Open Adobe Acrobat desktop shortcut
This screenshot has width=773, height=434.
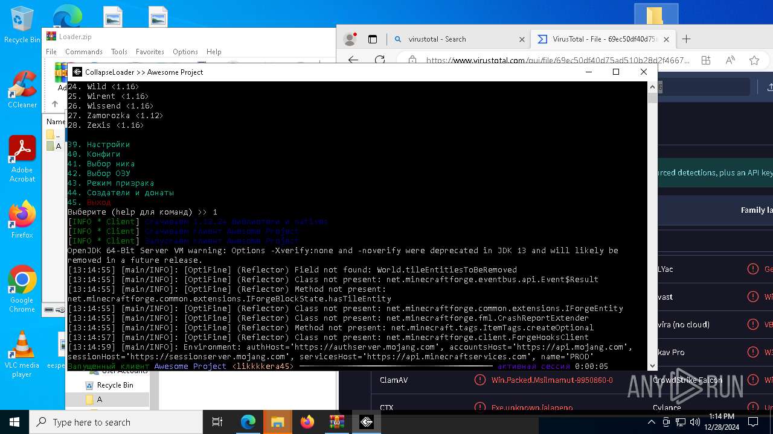(22, 159)
